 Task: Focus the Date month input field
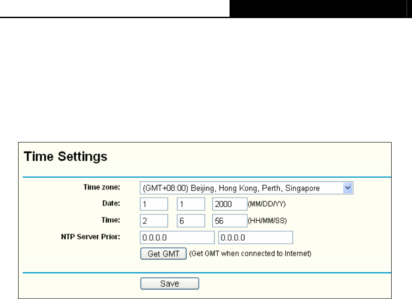(154, 204)
